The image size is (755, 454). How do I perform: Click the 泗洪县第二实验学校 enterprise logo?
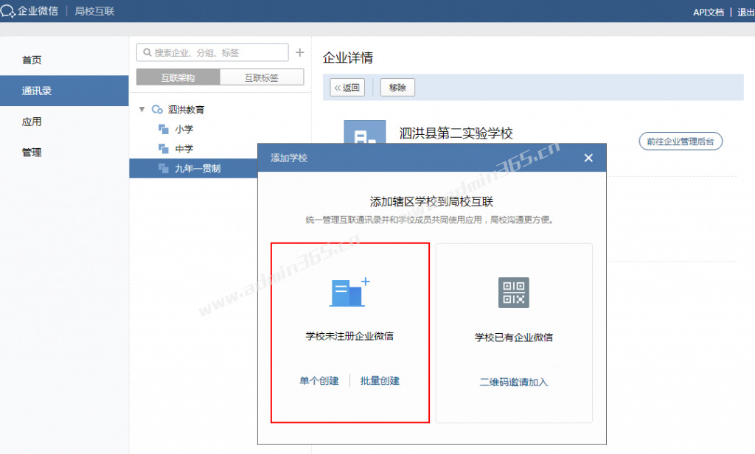[364, 132]
